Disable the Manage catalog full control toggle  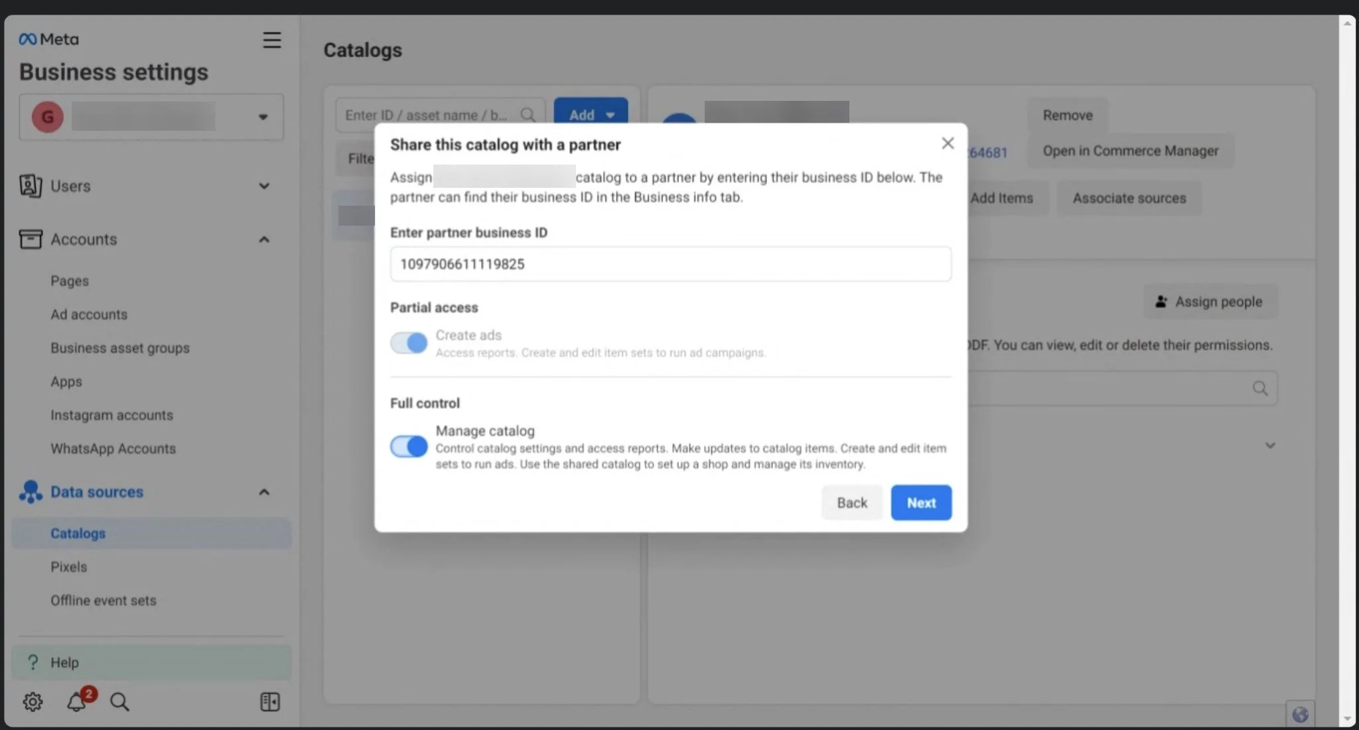(x=409, y=447)
